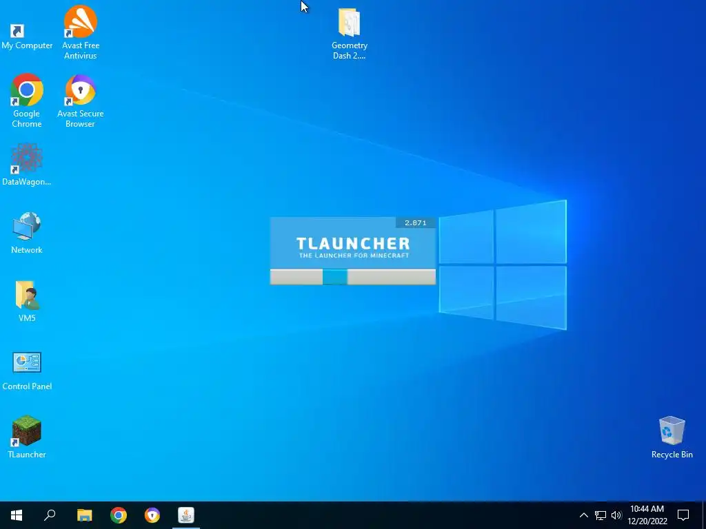This screenshot has height=529, width=706.
Task: Select the My Computer desktop shortcut
Action: click(27, 37)
